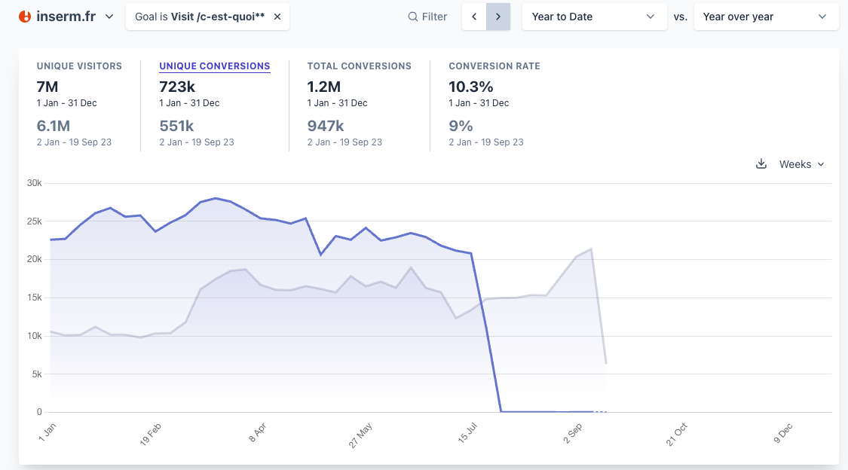Select the Total Conversions metric tab

pyautogui.click(x=359, y=66)
